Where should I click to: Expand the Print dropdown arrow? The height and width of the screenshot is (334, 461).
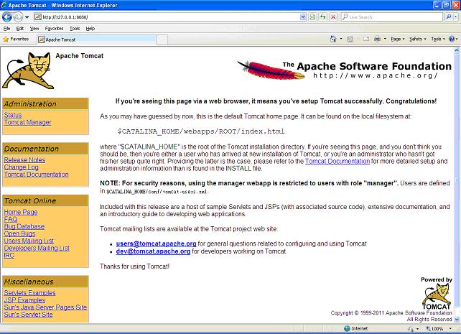click(385, 39)
